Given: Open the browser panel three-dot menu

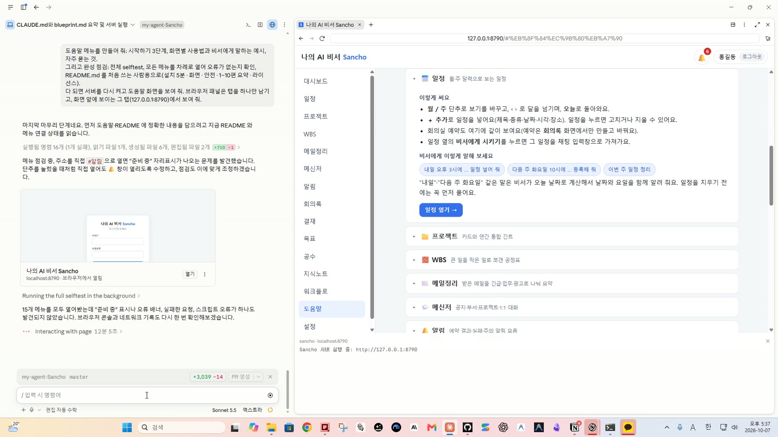Looking at the screenshot, I should pyautogui.click(x=744, y=25).
